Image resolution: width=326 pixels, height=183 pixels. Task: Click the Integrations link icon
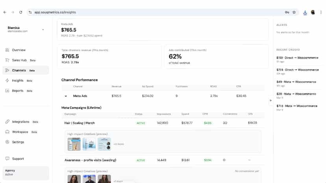tap(7, 122)
